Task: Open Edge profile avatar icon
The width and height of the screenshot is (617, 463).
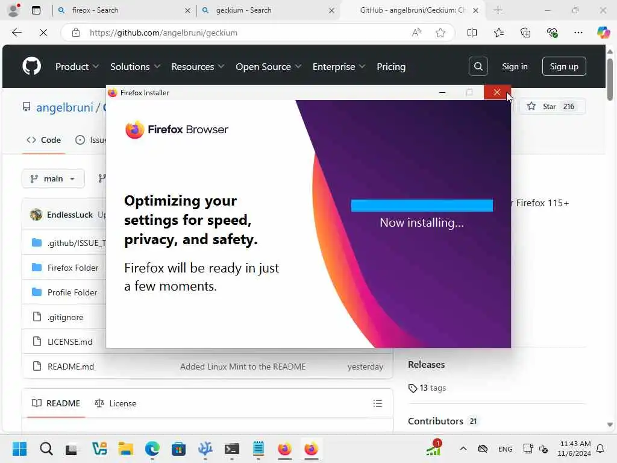Action: pos(14,10)
